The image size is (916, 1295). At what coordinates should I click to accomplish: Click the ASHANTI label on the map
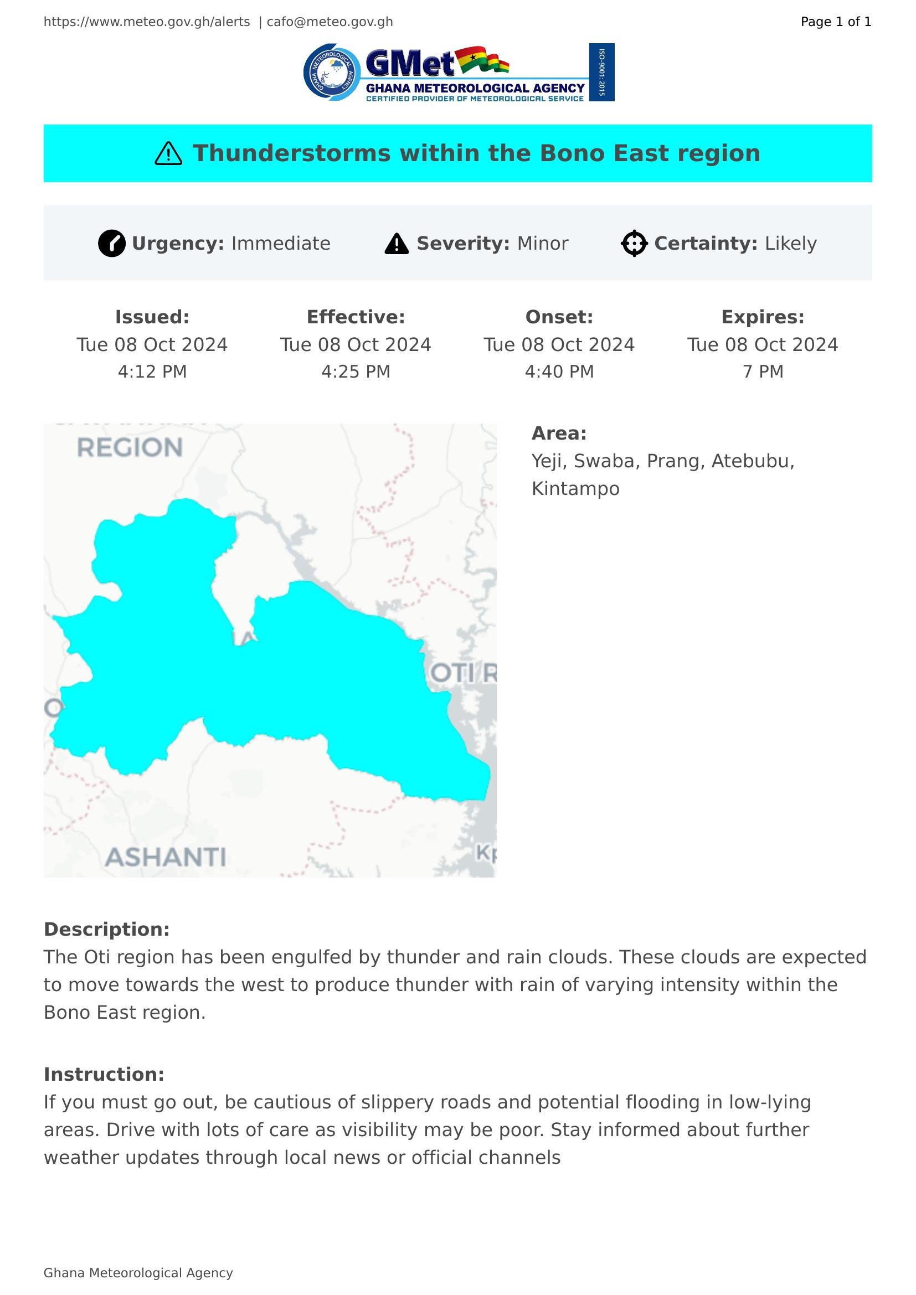[x=166, y=857]
